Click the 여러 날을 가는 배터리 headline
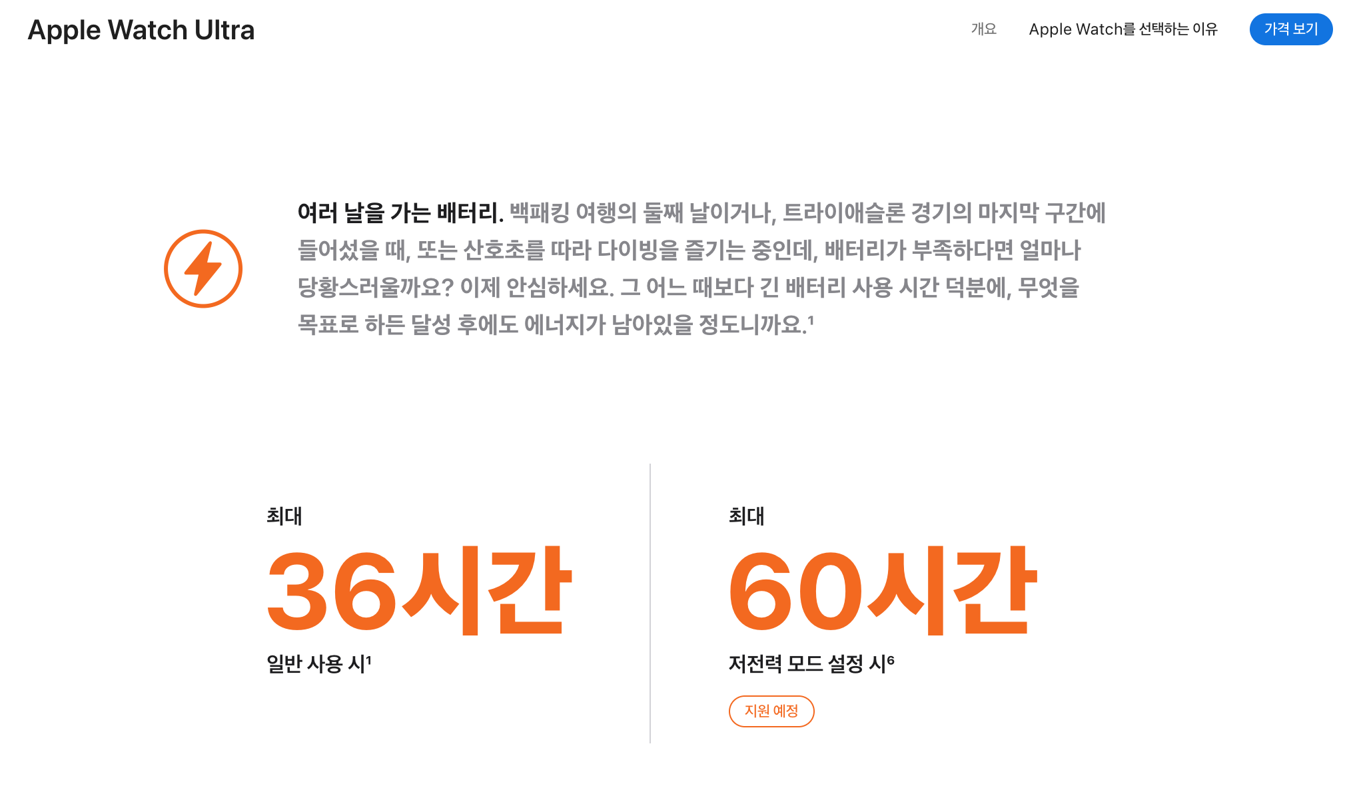1351x794 pixels. 400,213
